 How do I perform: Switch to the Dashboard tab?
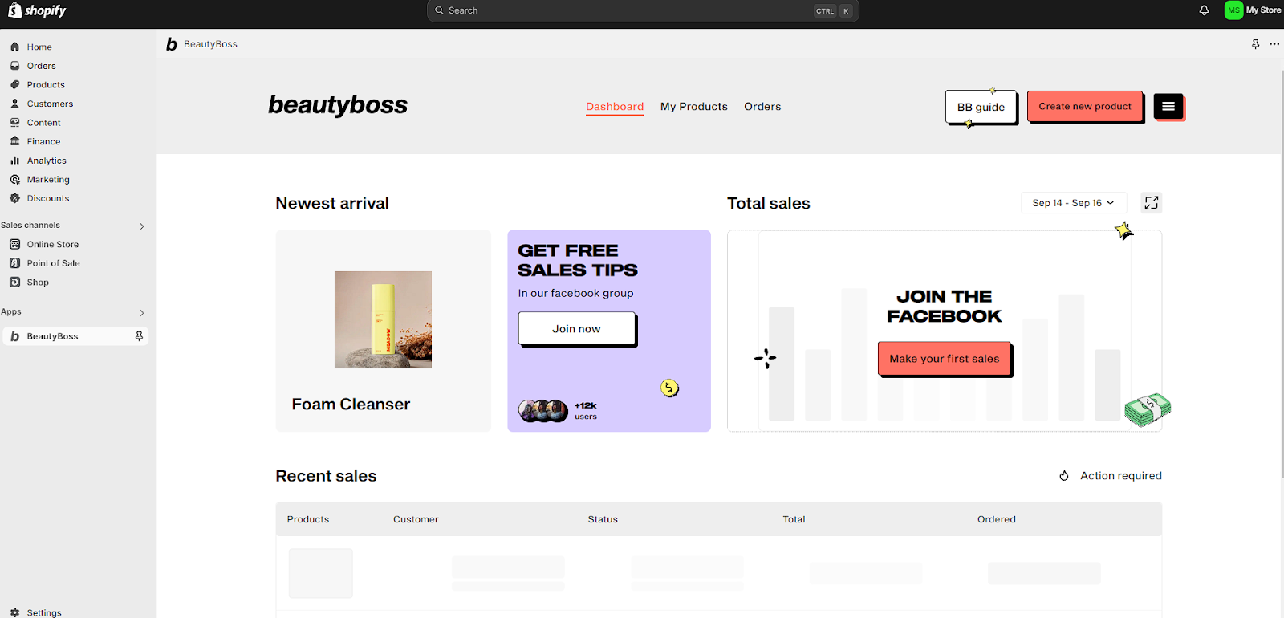coord(615,107)
